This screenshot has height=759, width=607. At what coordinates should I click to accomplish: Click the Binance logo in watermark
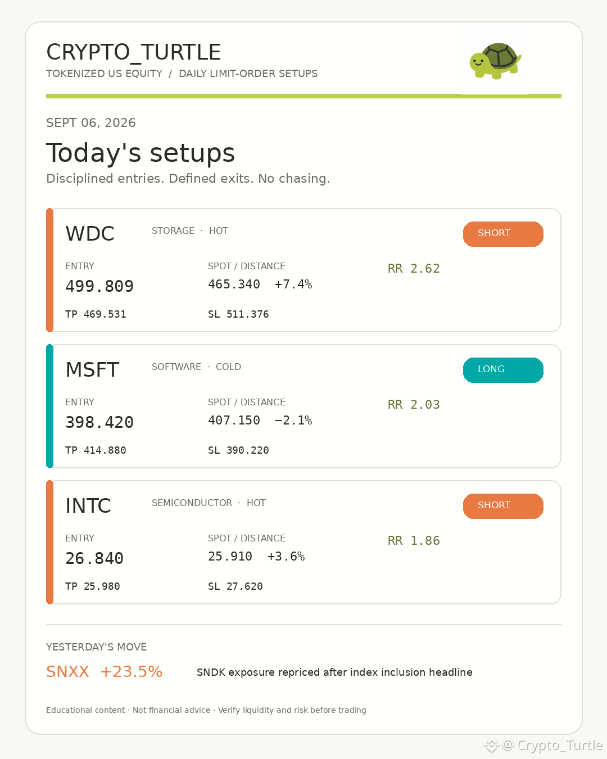click(x=492, y=746)
